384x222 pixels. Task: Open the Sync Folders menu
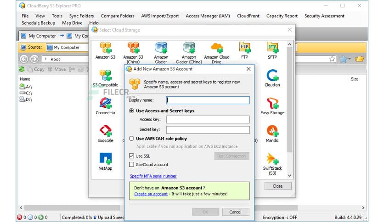pyautogui.click(x=81, y=16)
